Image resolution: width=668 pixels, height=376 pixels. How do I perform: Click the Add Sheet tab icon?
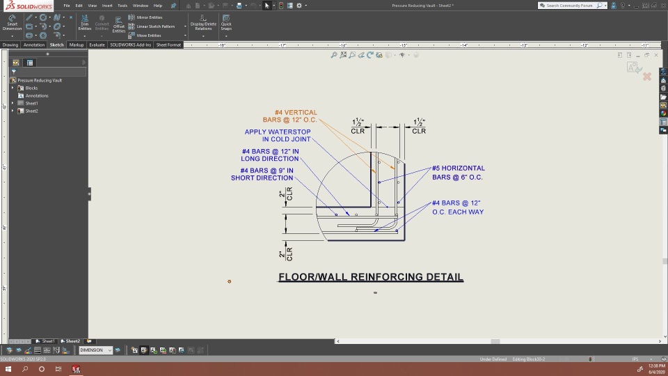coord(89,341)
